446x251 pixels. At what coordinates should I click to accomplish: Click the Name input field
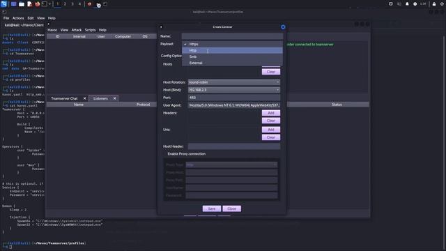[232, 36]
